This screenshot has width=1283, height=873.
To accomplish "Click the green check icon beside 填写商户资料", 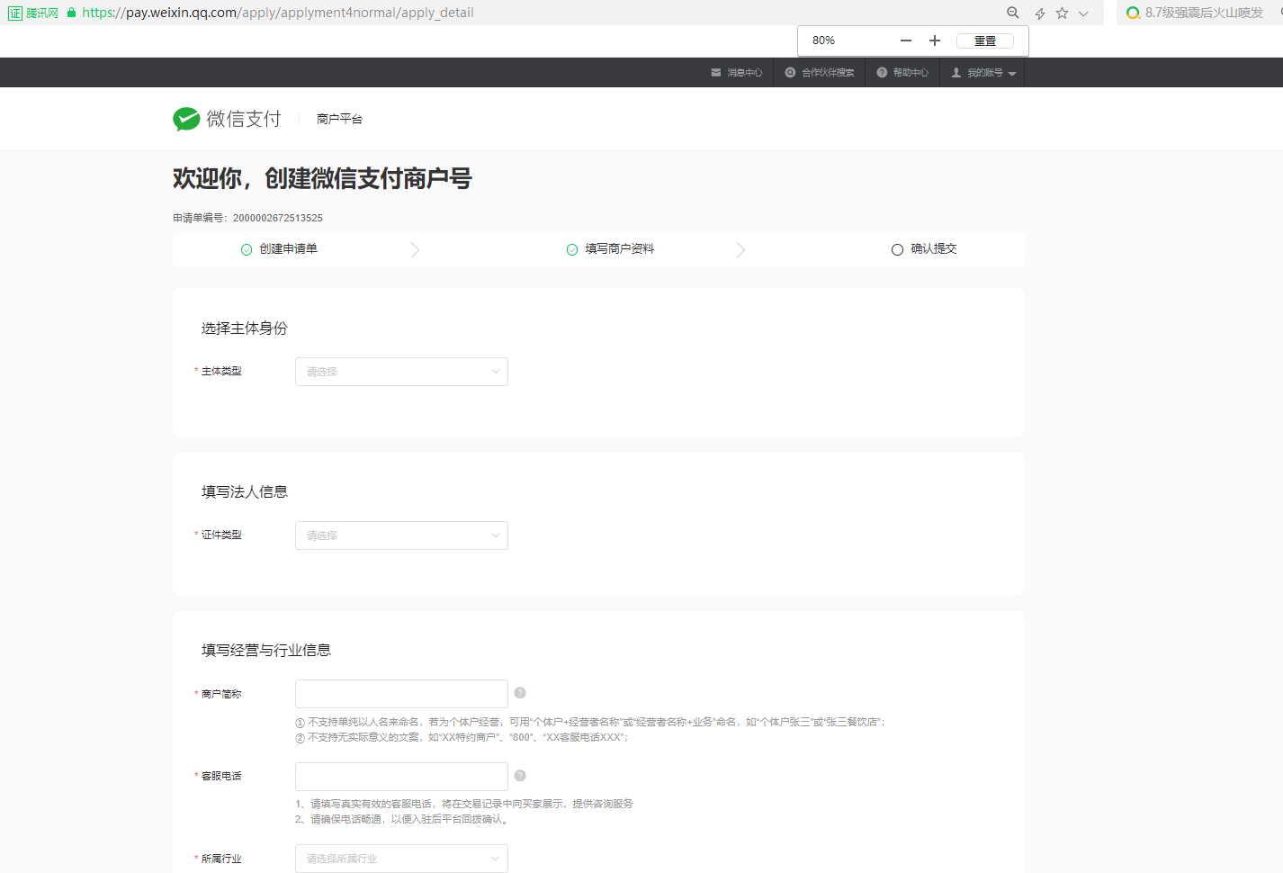I will point(572,250).
